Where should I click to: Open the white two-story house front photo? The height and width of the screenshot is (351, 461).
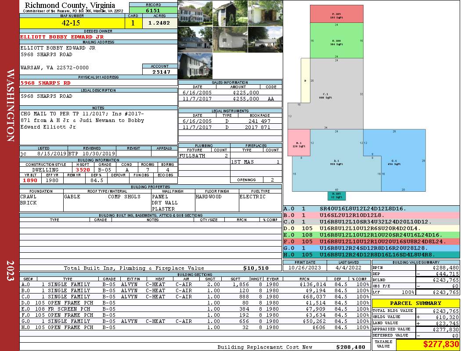click(x=195, y=14)
